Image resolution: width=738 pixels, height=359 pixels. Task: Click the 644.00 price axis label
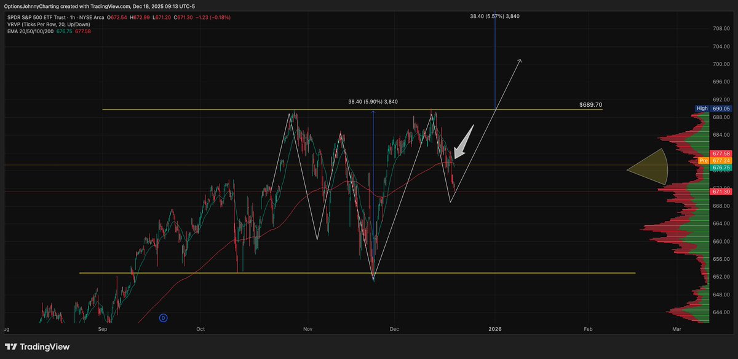click(x=721, y=312)
